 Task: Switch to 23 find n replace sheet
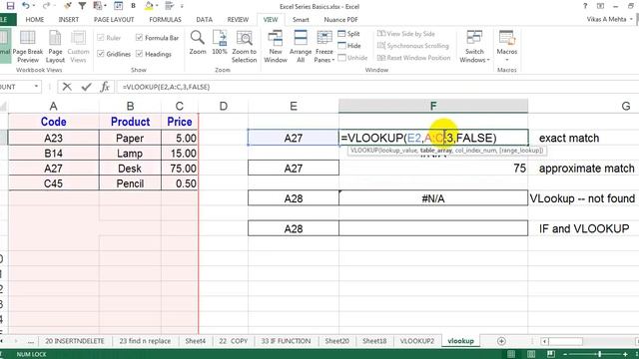145,341
